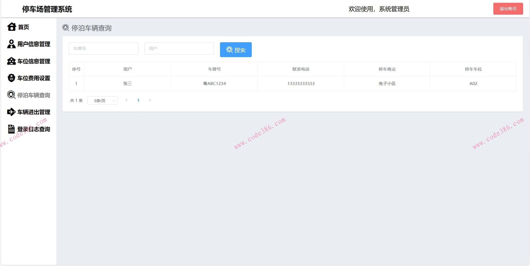Select the user icon for 用户信息管理

[11, 44]
